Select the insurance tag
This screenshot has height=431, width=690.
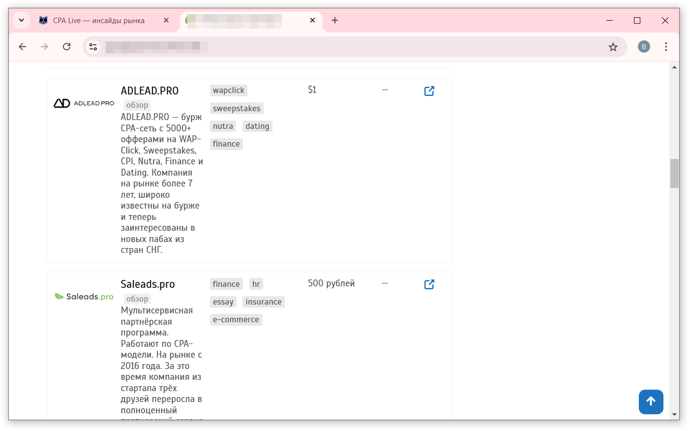264,302
